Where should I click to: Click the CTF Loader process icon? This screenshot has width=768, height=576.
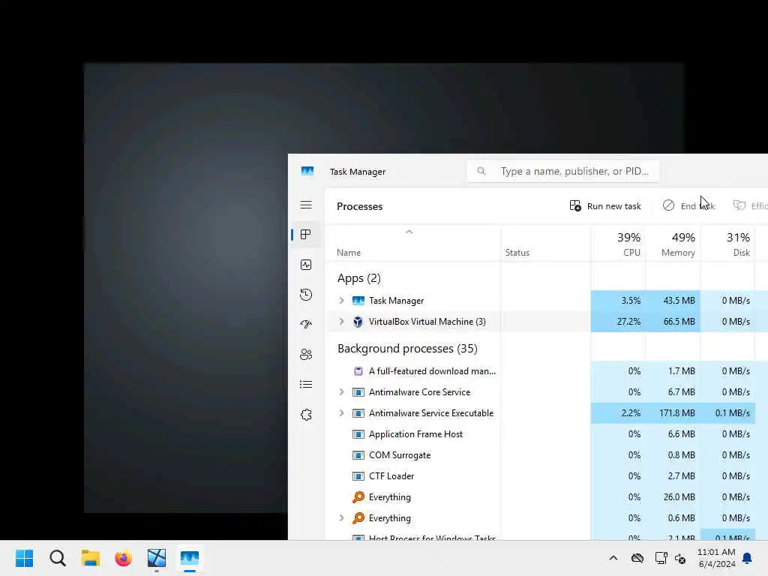pyautogui.click(x=358, y=476)
